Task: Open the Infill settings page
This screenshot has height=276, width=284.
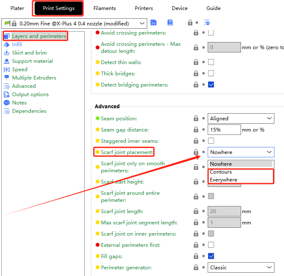Action: [x=17, y=45]
